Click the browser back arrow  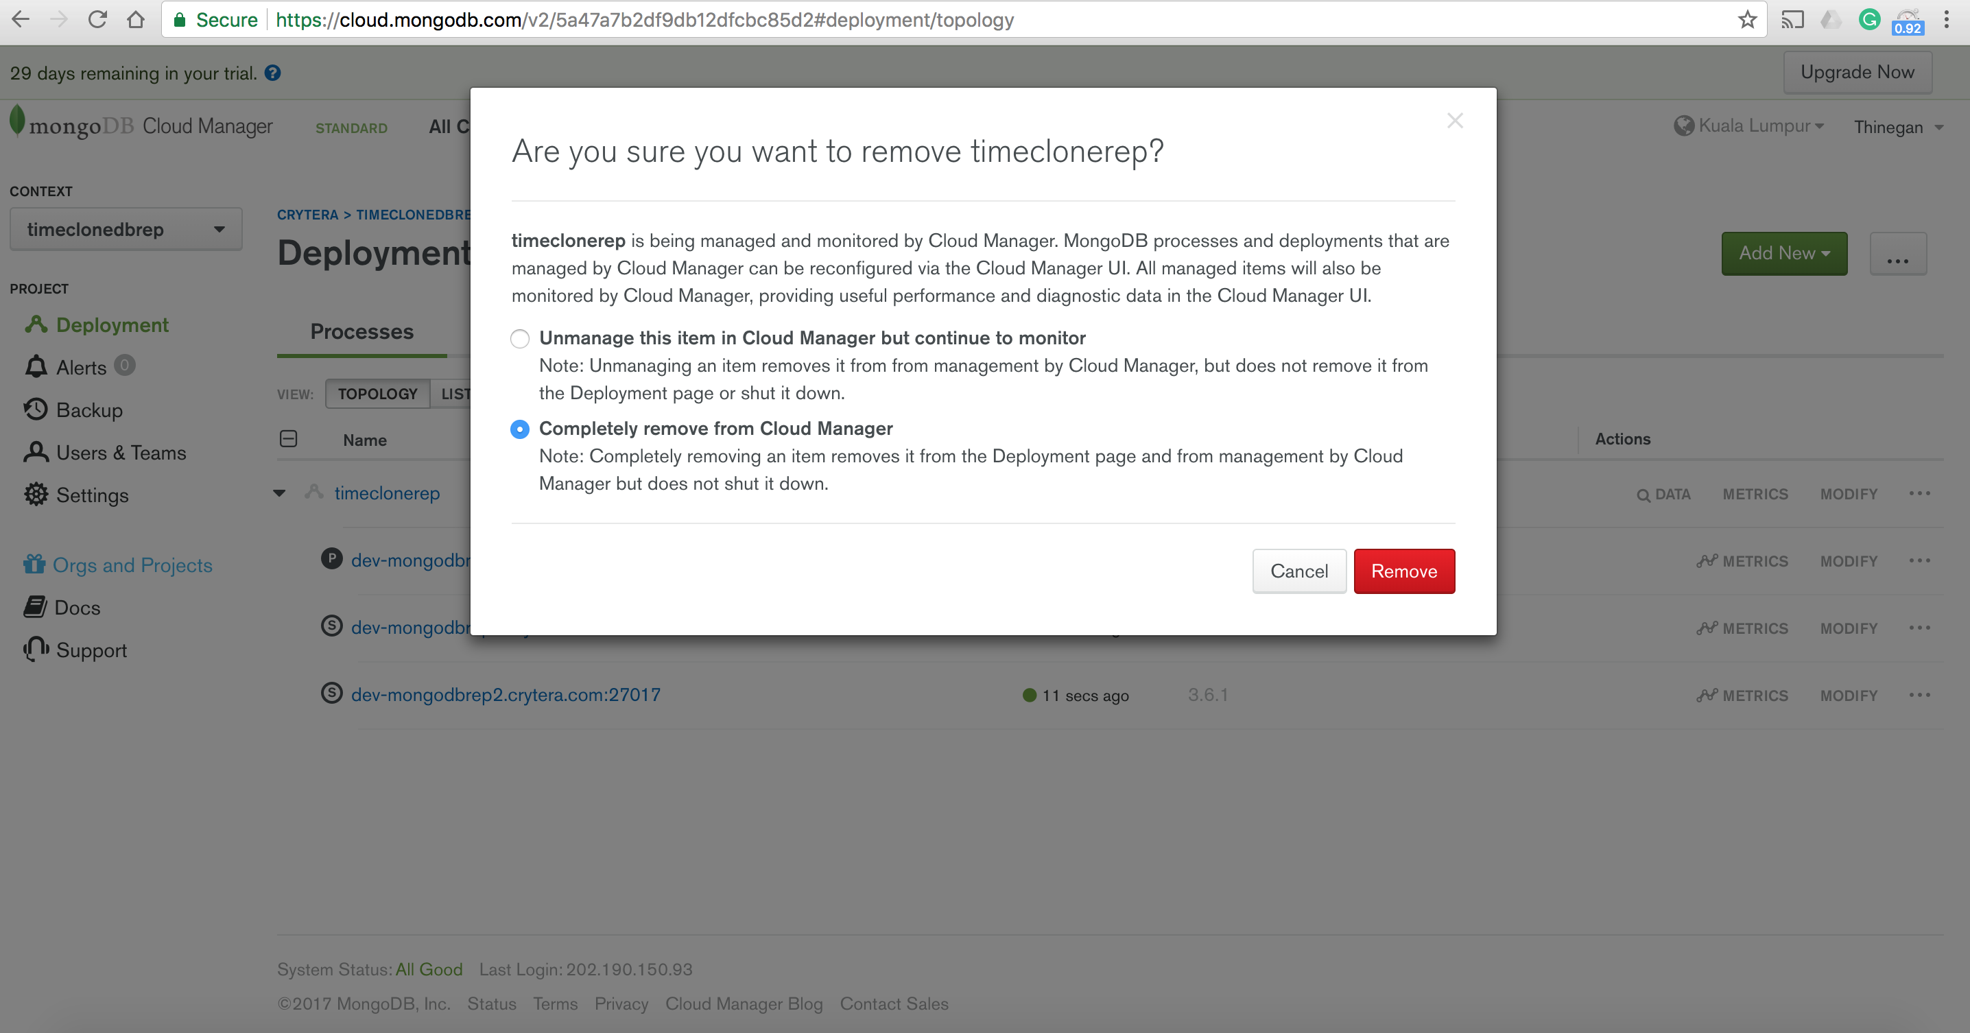pos(21,19)
